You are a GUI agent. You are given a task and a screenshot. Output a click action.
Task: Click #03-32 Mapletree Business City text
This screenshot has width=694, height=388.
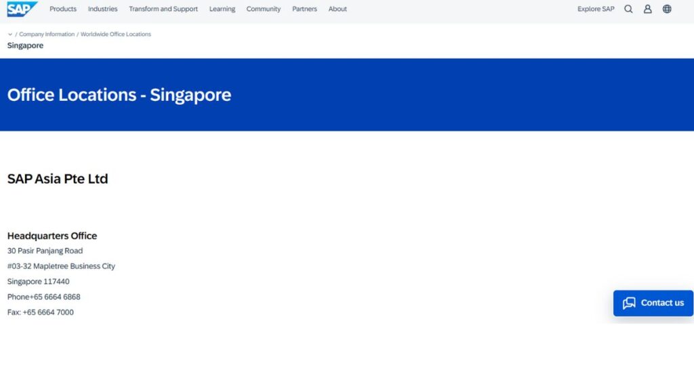[61, 266]
